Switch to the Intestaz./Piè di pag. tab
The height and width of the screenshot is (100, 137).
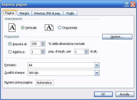pos(47,13)
